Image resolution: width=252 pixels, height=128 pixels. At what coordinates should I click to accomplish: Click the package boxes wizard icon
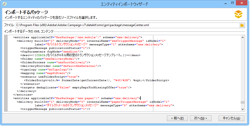click(238, 14)
